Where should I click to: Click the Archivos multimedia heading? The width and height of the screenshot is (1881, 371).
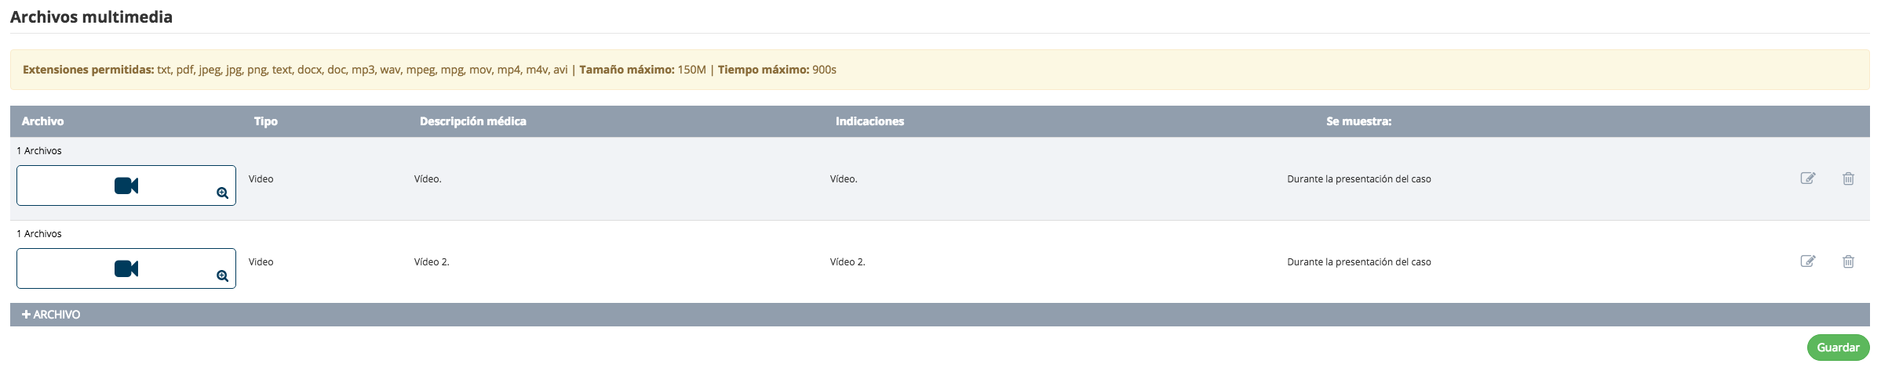coord(91,17)
